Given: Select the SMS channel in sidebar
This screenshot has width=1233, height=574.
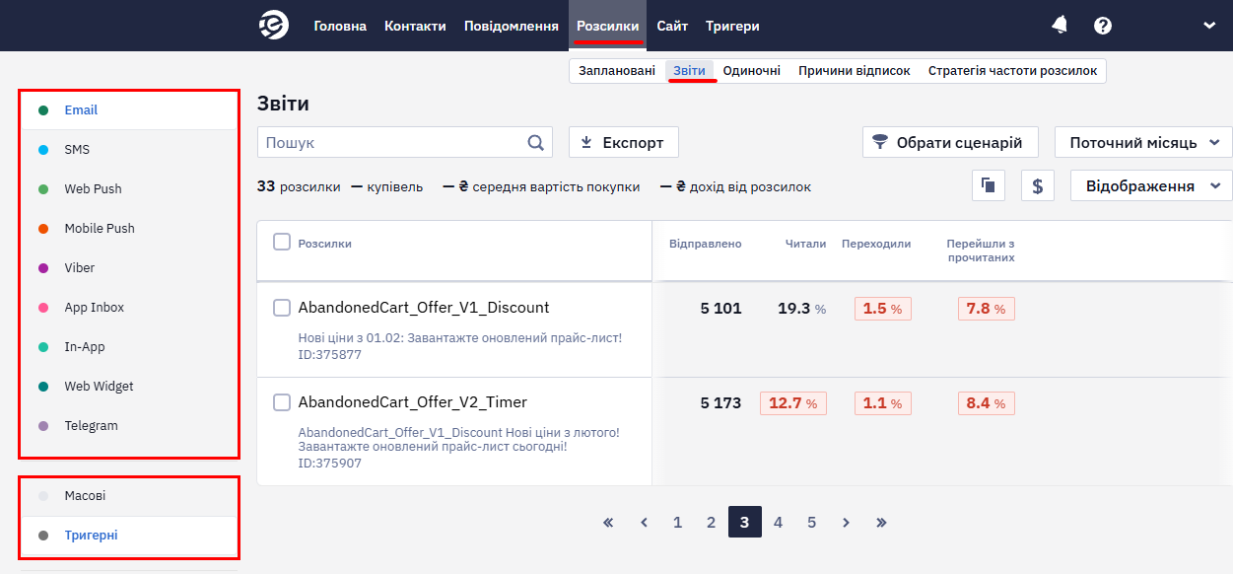Looking at the screenshot, I should click(129, 150).
